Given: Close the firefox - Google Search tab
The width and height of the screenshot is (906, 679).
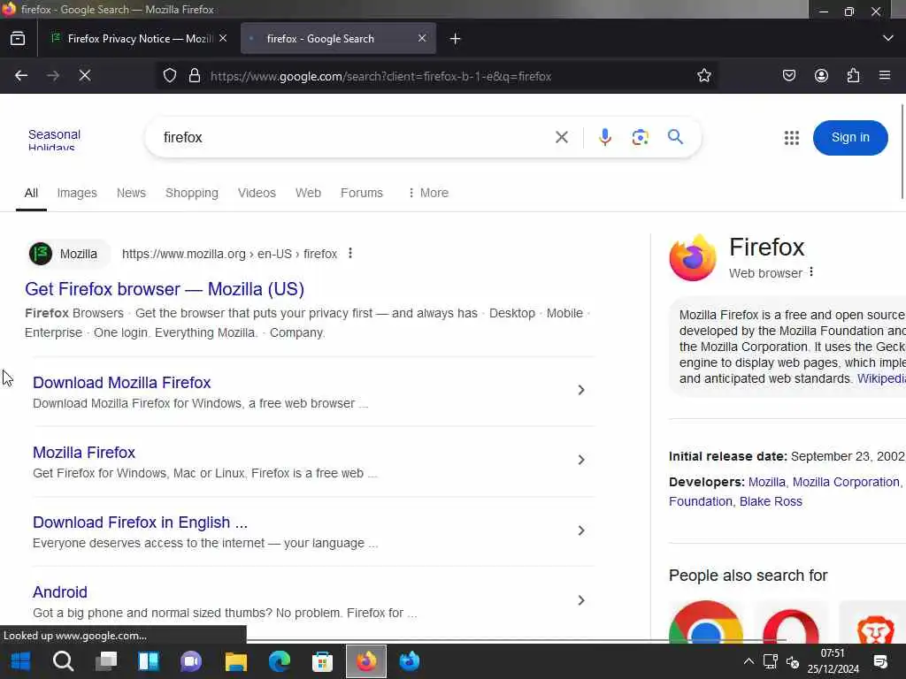Looking at the screenshot, I should click(422, 38).
